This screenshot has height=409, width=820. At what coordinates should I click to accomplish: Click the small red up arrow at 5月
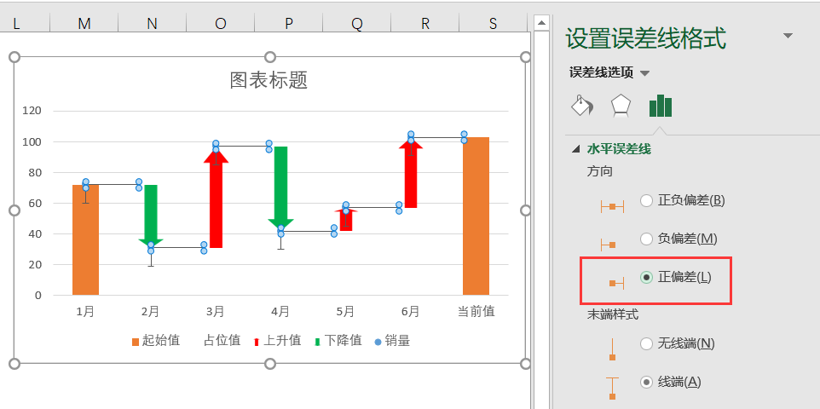coord(346,220)
